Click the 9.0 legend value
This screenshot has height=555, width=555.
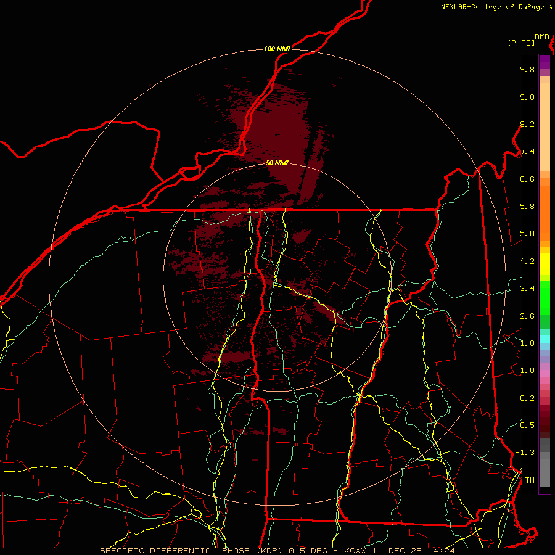[x=527, y=97]
